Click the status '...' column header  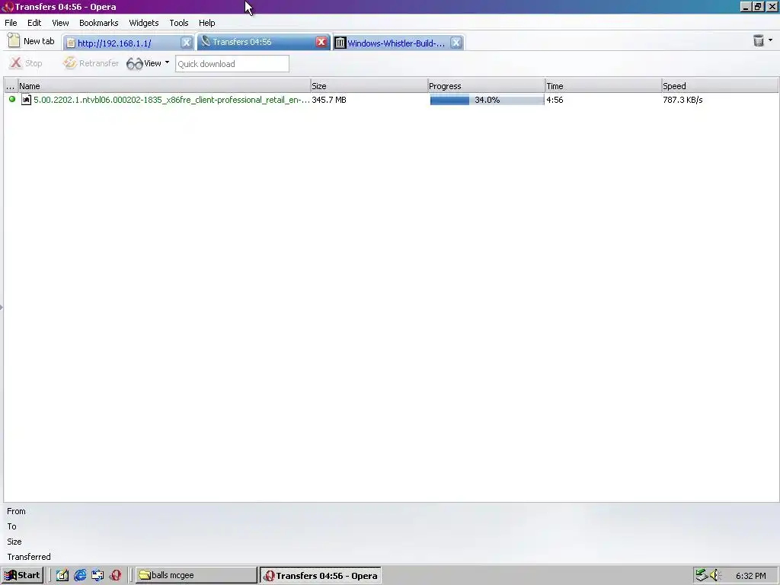click(11, 86)
